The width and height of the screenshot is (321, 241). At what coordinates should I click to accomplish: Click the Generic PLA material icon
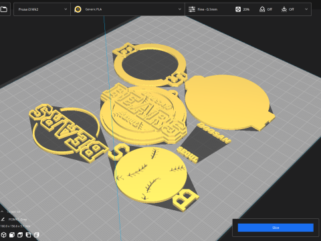click(78, 9)
